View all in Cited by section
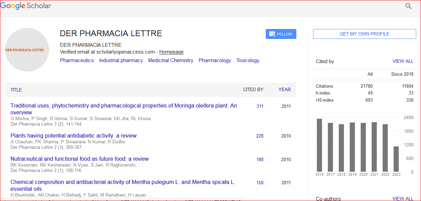This screenshot has height=201, width=421. (x=403, y=61)
